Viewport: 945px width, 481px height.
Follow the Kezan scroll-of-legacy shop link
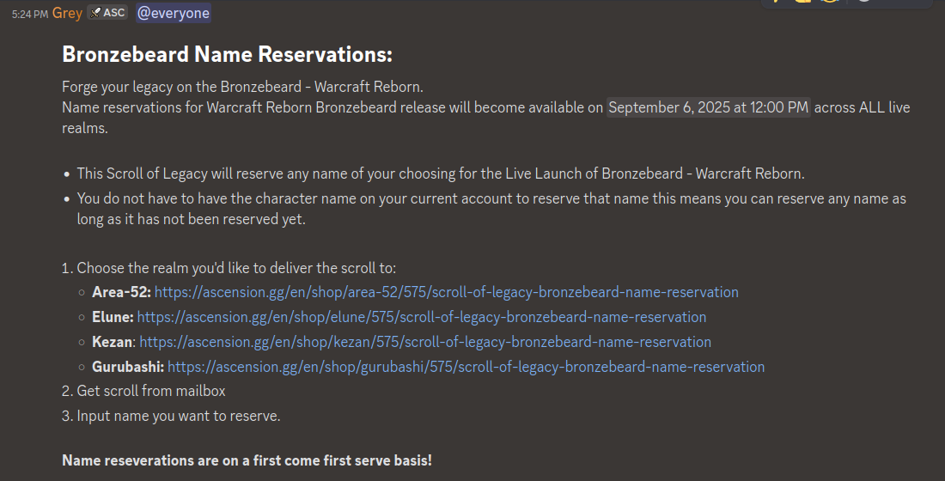(425, 342)
